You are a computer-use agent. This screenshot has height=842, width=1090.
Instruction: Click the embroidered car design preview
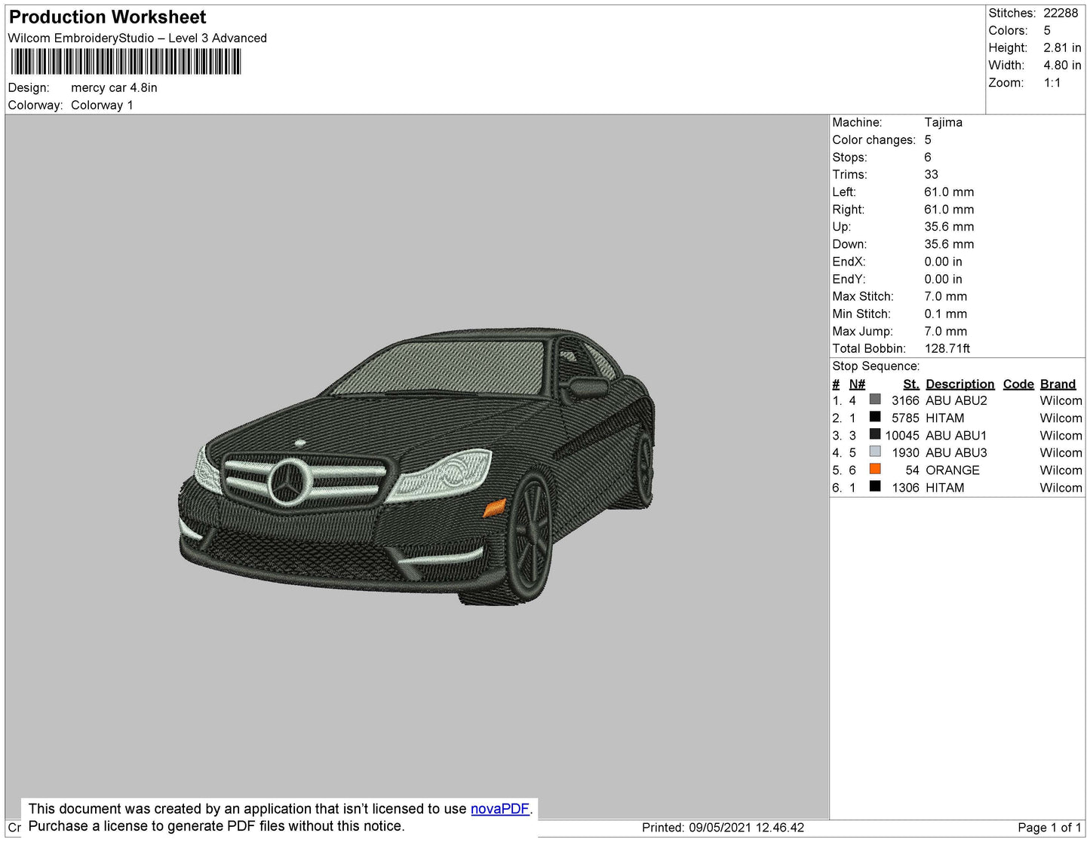[x=416, y=467]
